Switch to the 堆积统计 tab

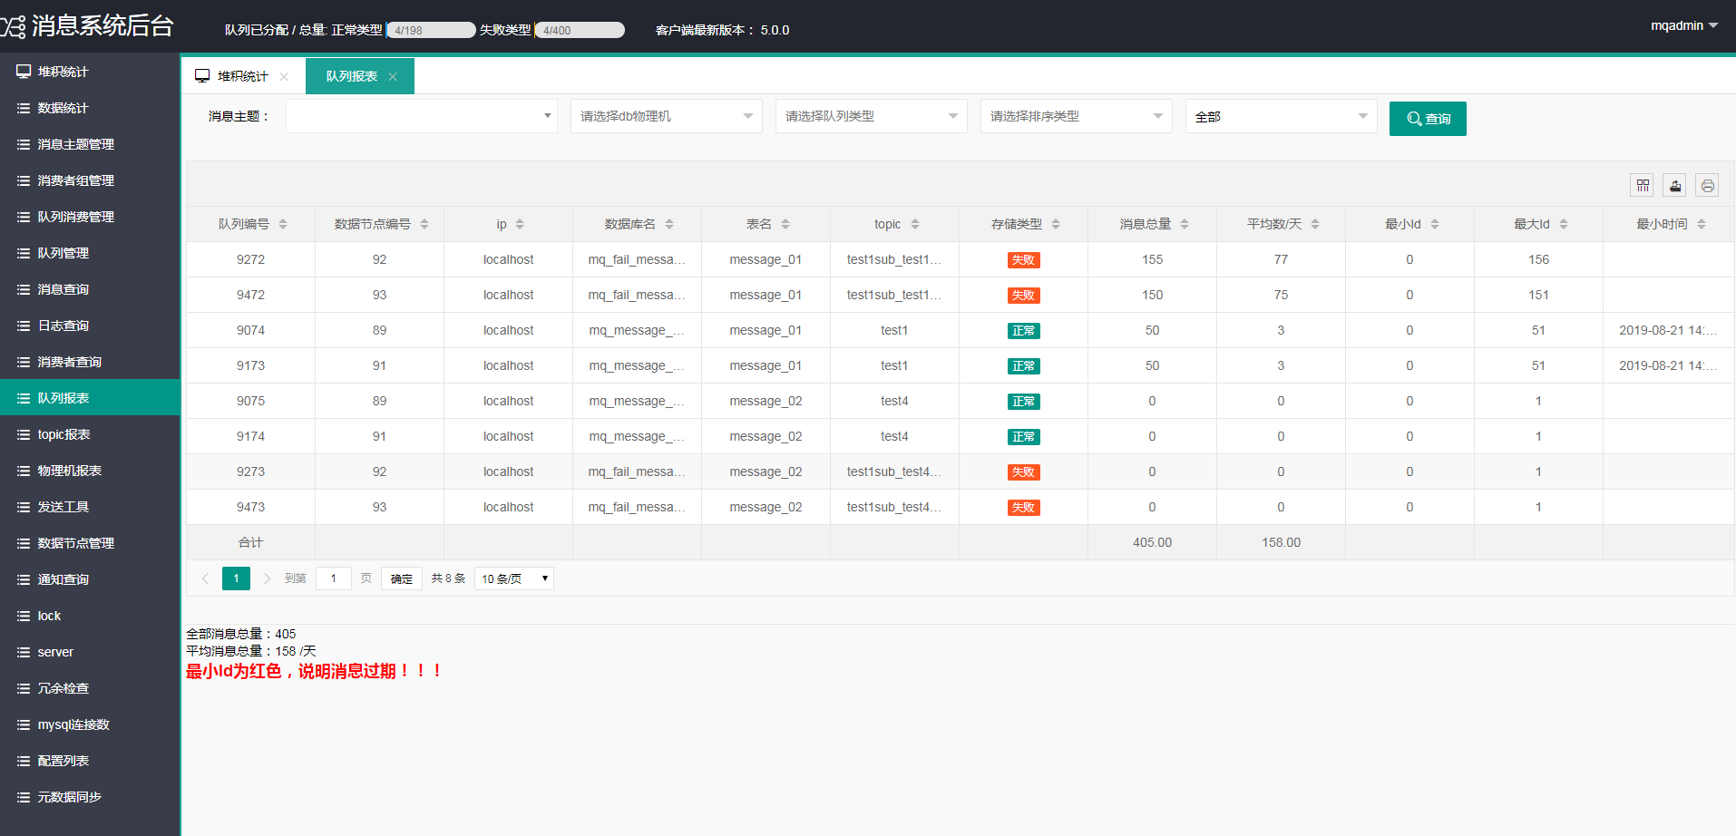[x=243, y=76]
